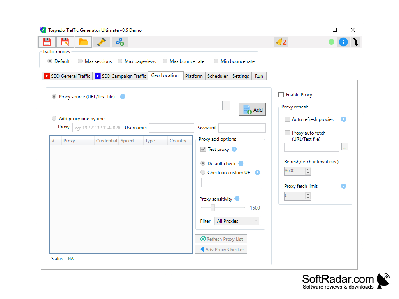Click the chain link add icon
This screenshot has height=299, width=399.
coord(120,42)
